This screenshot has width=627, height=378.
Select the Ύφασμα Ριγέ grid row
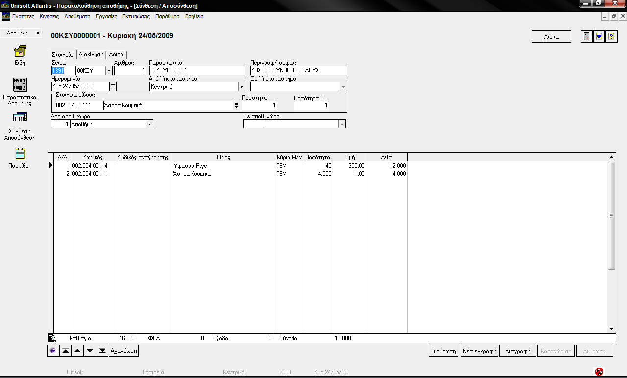point(230,166)
